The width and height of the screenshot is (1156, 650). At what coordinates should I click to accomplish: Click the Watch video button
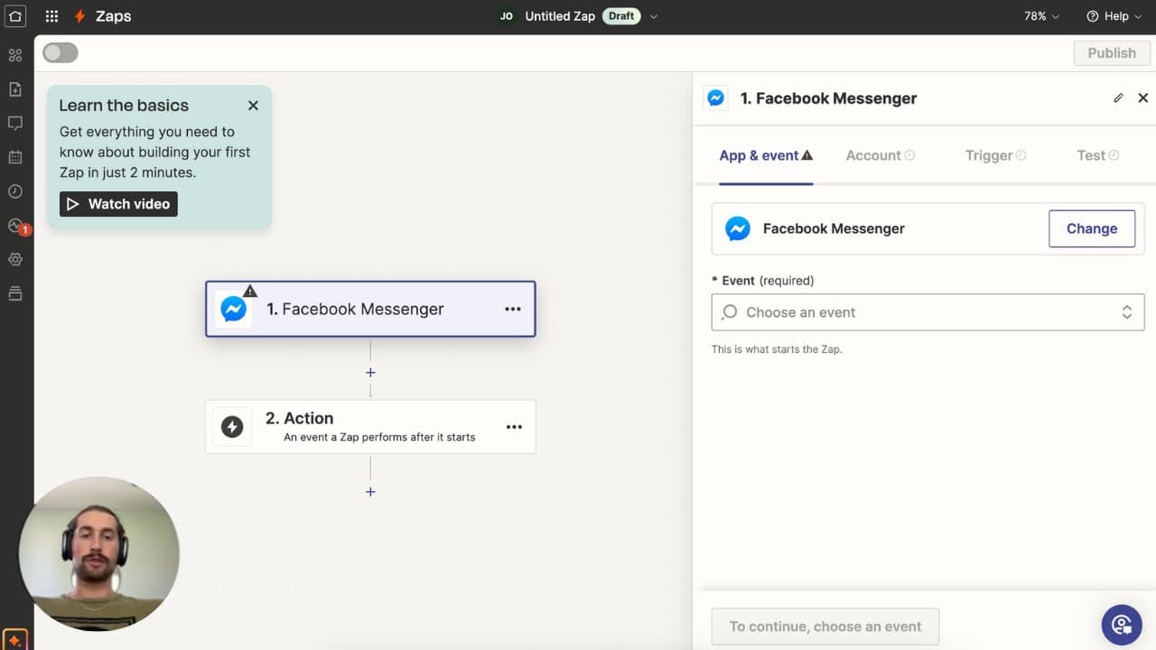(x=118, y=204)
